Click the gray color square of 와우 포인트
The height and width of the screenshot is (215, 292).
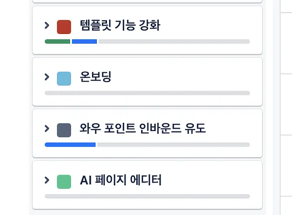[x=64, y=130]
